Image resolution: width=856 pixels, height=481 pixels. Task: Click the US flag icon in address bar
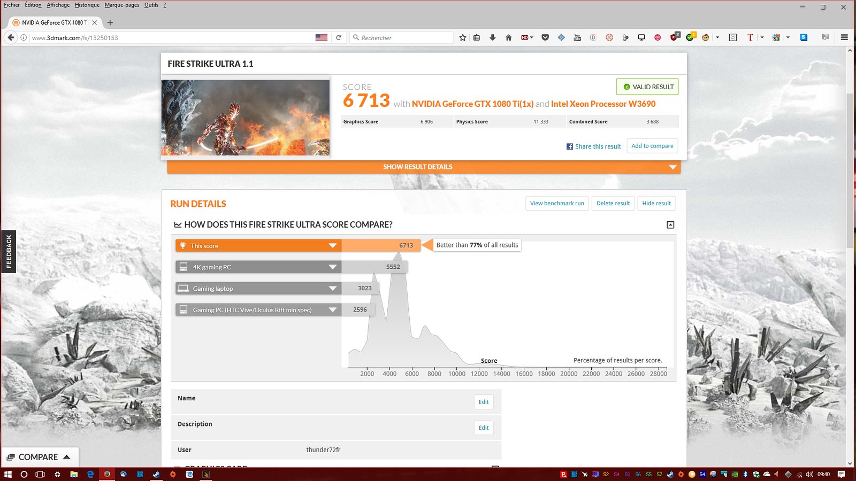322,37
